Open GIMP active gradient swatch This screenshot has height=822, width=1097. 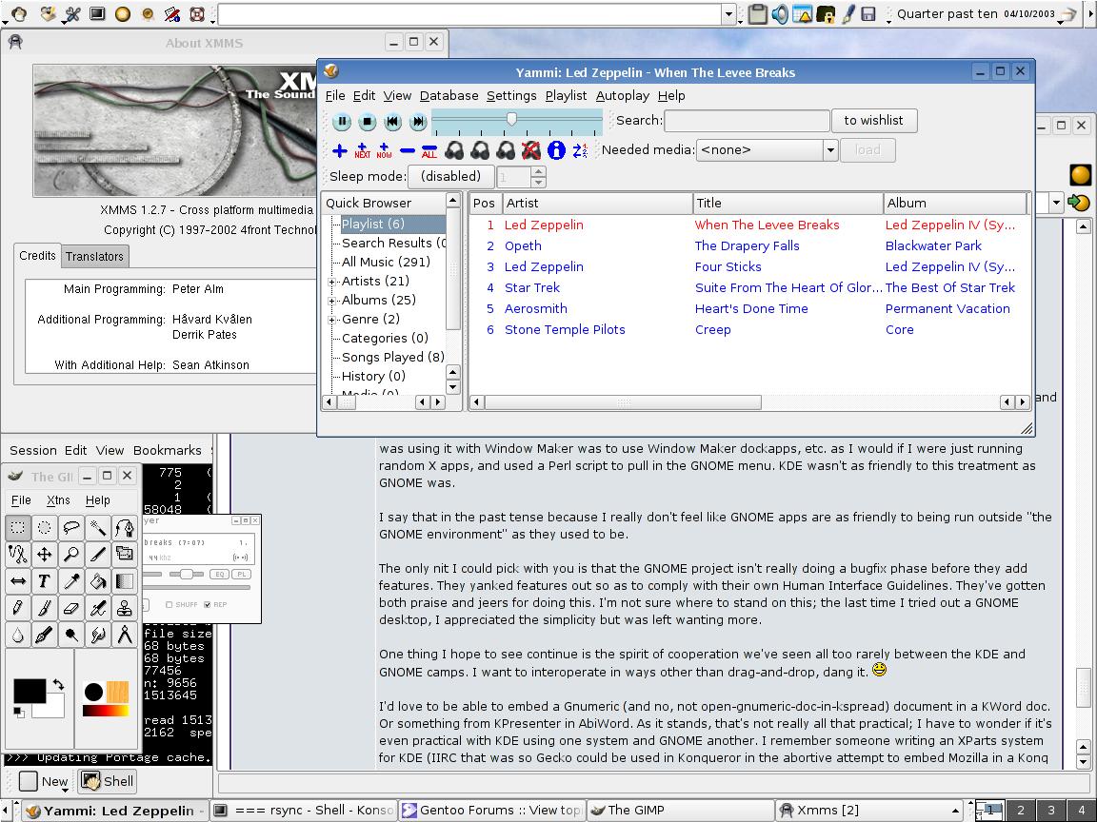pos(106,711)
